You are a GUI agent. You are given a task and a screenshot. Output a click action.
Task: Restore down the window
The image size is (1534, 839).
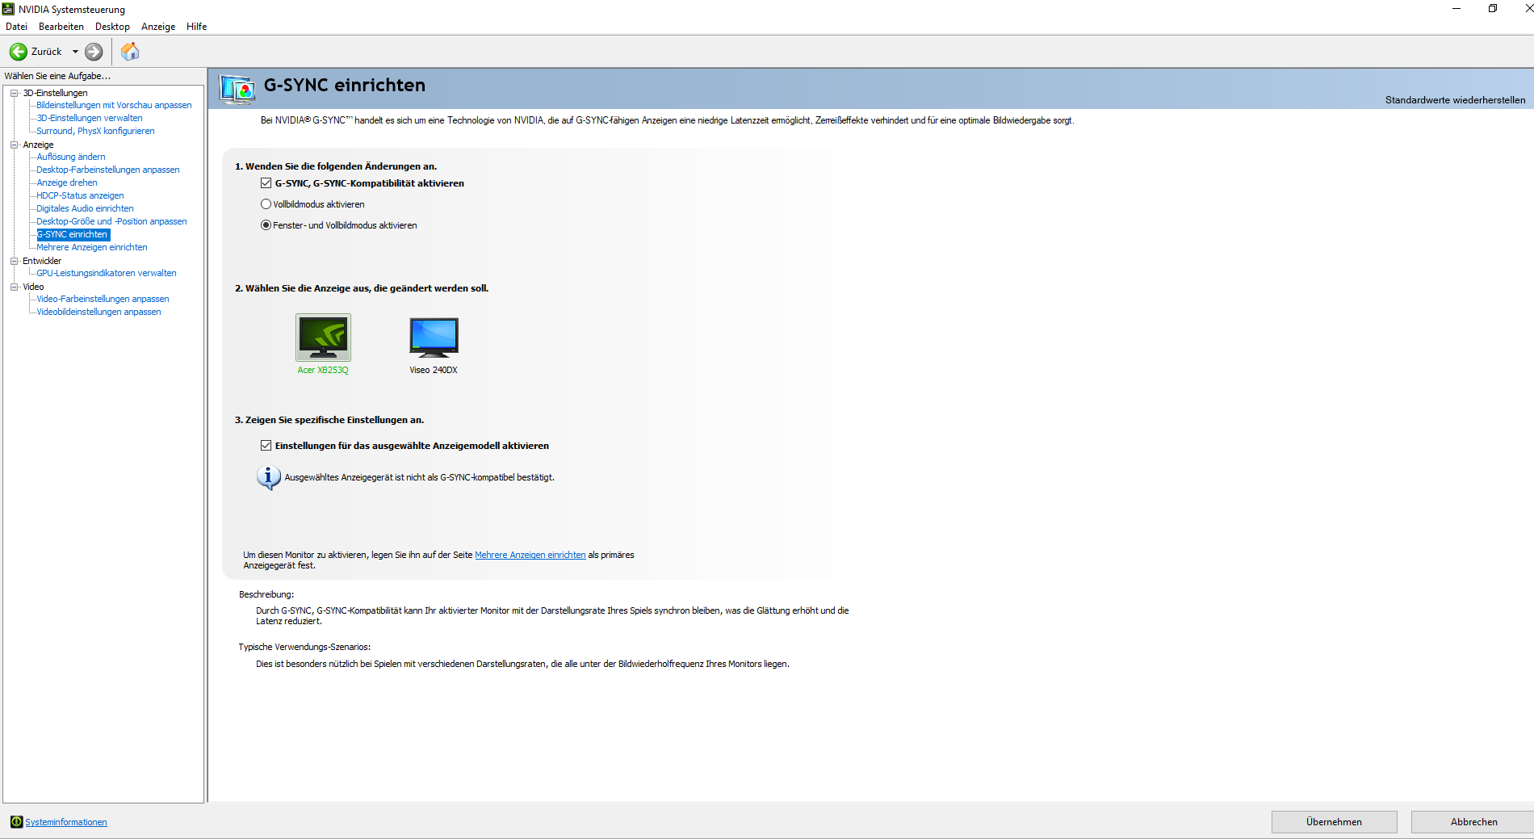(1493, 9)
